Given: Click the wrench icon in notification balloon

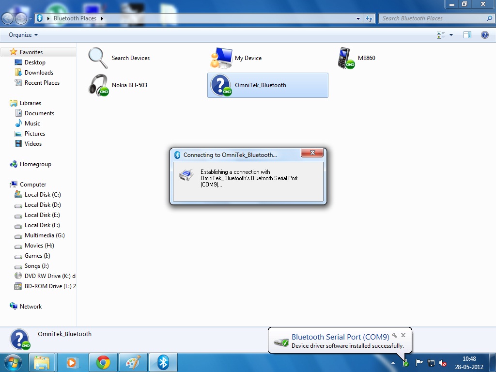Looking at the screenshot, I should pyautogui.click(x=394, y=335).
